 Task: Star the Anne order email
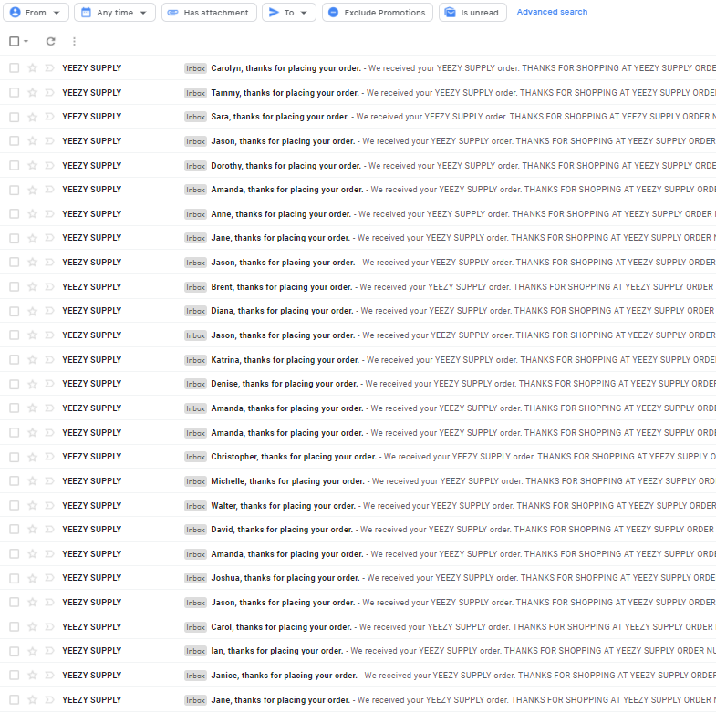click(33, 214)
